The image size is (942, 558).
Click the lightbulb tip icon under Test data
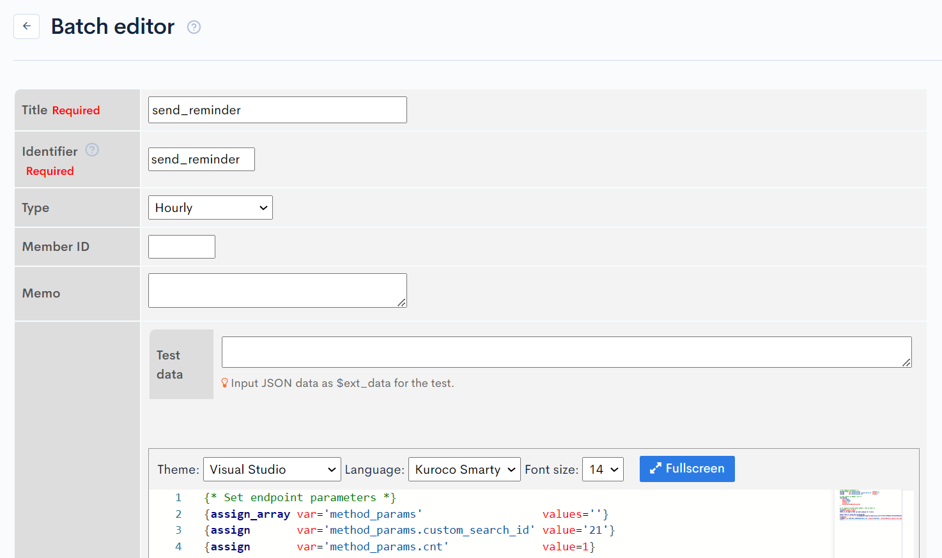pos(224,382)
